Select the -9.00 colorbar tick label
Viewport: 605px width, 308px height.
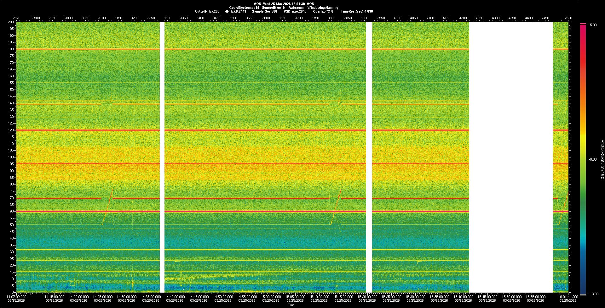tap(592, 159)
